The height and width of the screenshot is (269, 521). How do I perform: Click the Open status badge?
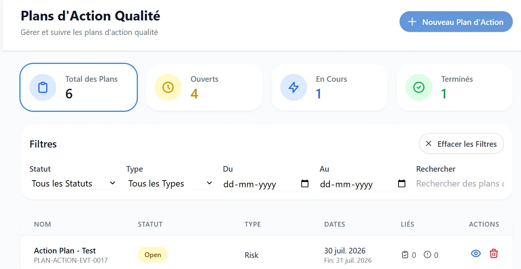pyautogui.click(x=153, y=255)
